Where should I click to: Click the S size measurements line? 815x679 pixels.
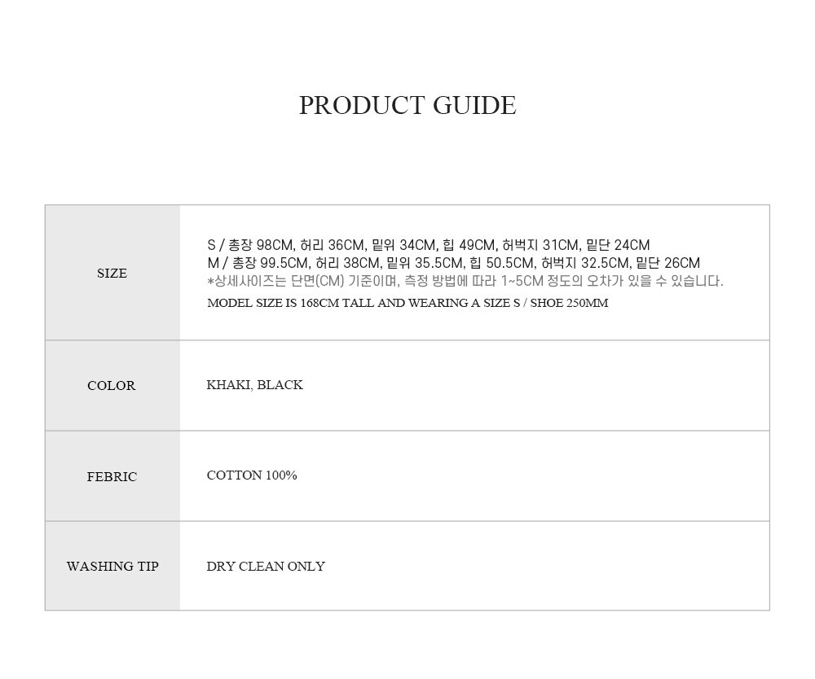coord(429,245)
